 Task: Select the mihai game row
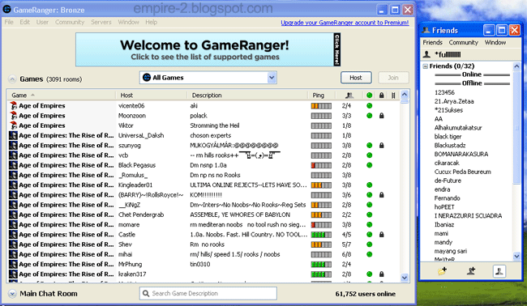tap(204, 254)
